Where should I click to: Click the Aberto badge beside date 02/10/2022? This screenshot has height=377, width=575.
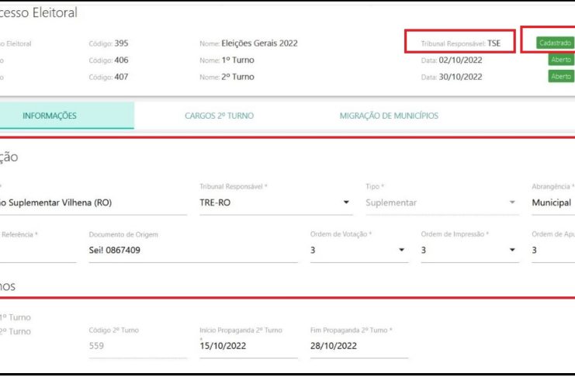(561, 60)
